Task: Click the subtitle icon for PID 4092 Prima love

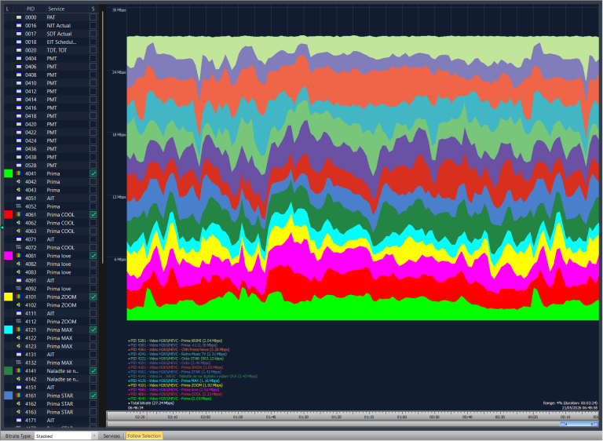Action: [x=19, y=289]
